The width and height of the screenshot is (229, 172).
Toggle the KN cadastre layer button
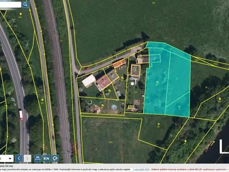point(46,158)
